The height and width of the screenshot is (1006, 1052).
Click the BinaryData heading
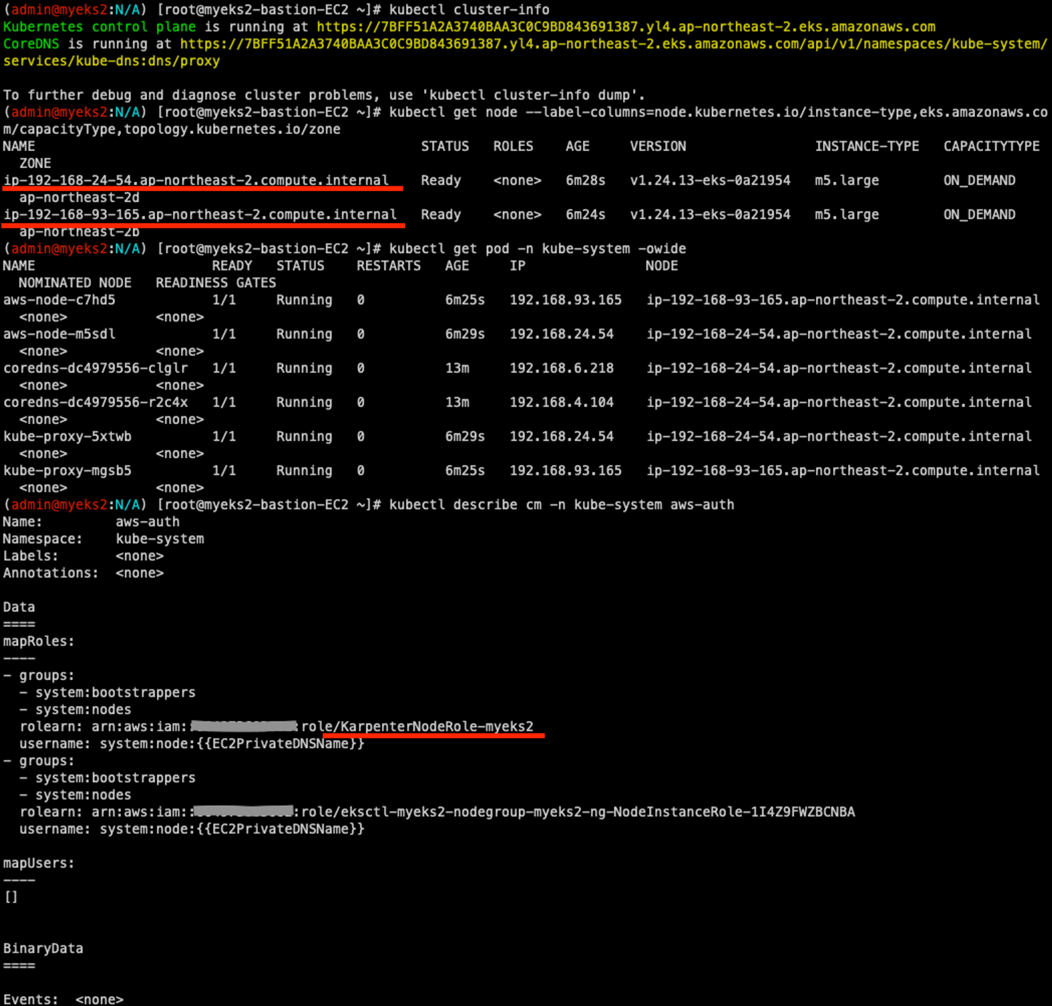(x=43, y=949)
